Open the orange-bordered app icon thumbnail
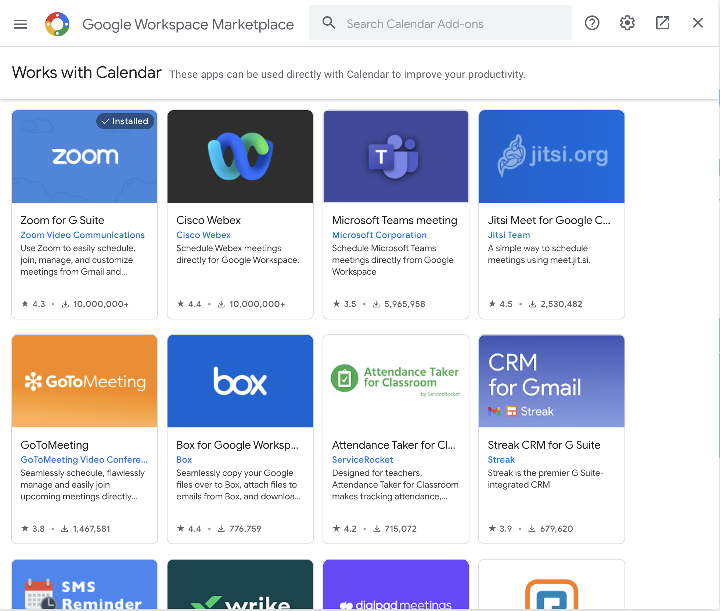Screen dimensions: 720x611 pyautogui.click(x=552, y=585)
